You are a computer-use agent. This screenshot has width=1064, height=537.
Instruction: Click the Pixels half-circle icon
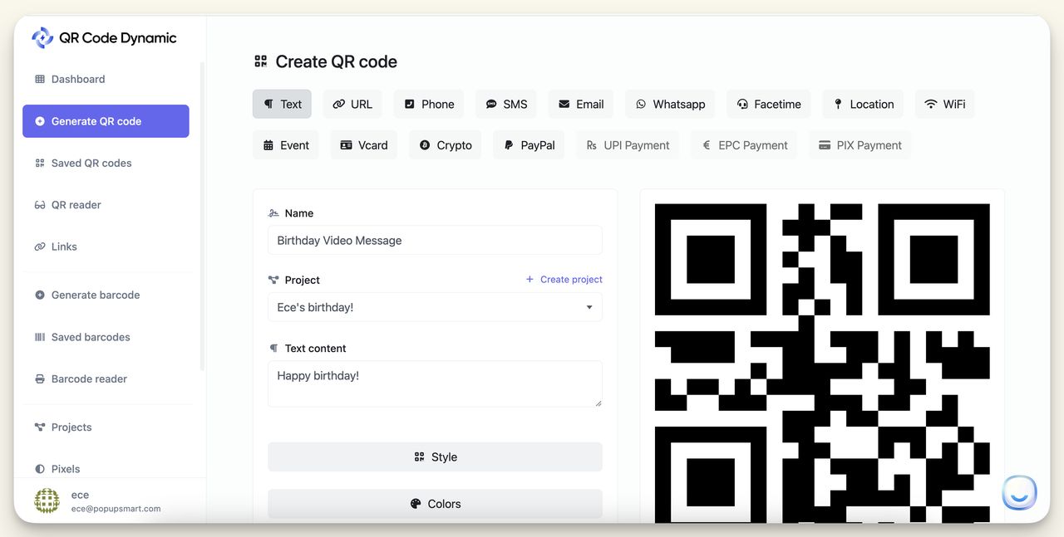point(40,469)
